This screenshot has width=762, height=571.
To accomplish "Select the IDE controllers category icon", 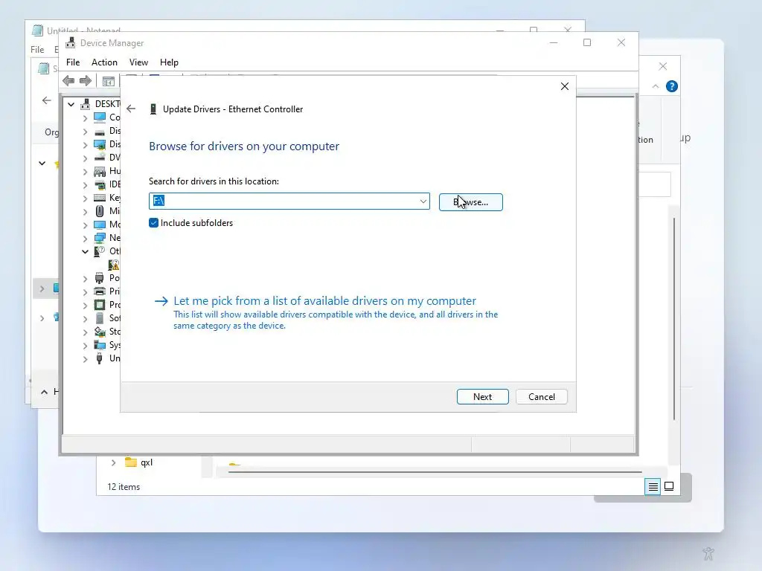I will [x=100, y=184].
